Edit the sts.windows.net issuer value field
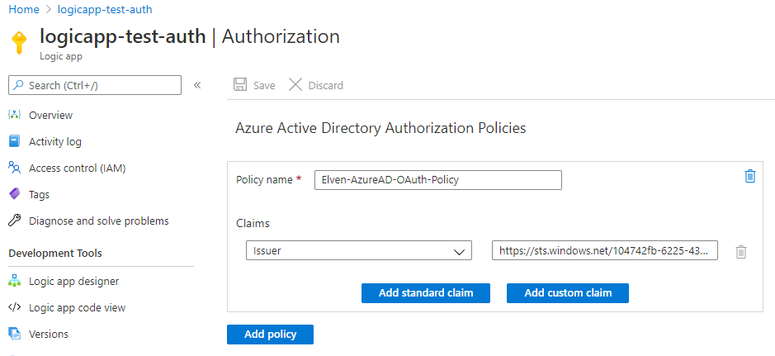 coord(604,250)
